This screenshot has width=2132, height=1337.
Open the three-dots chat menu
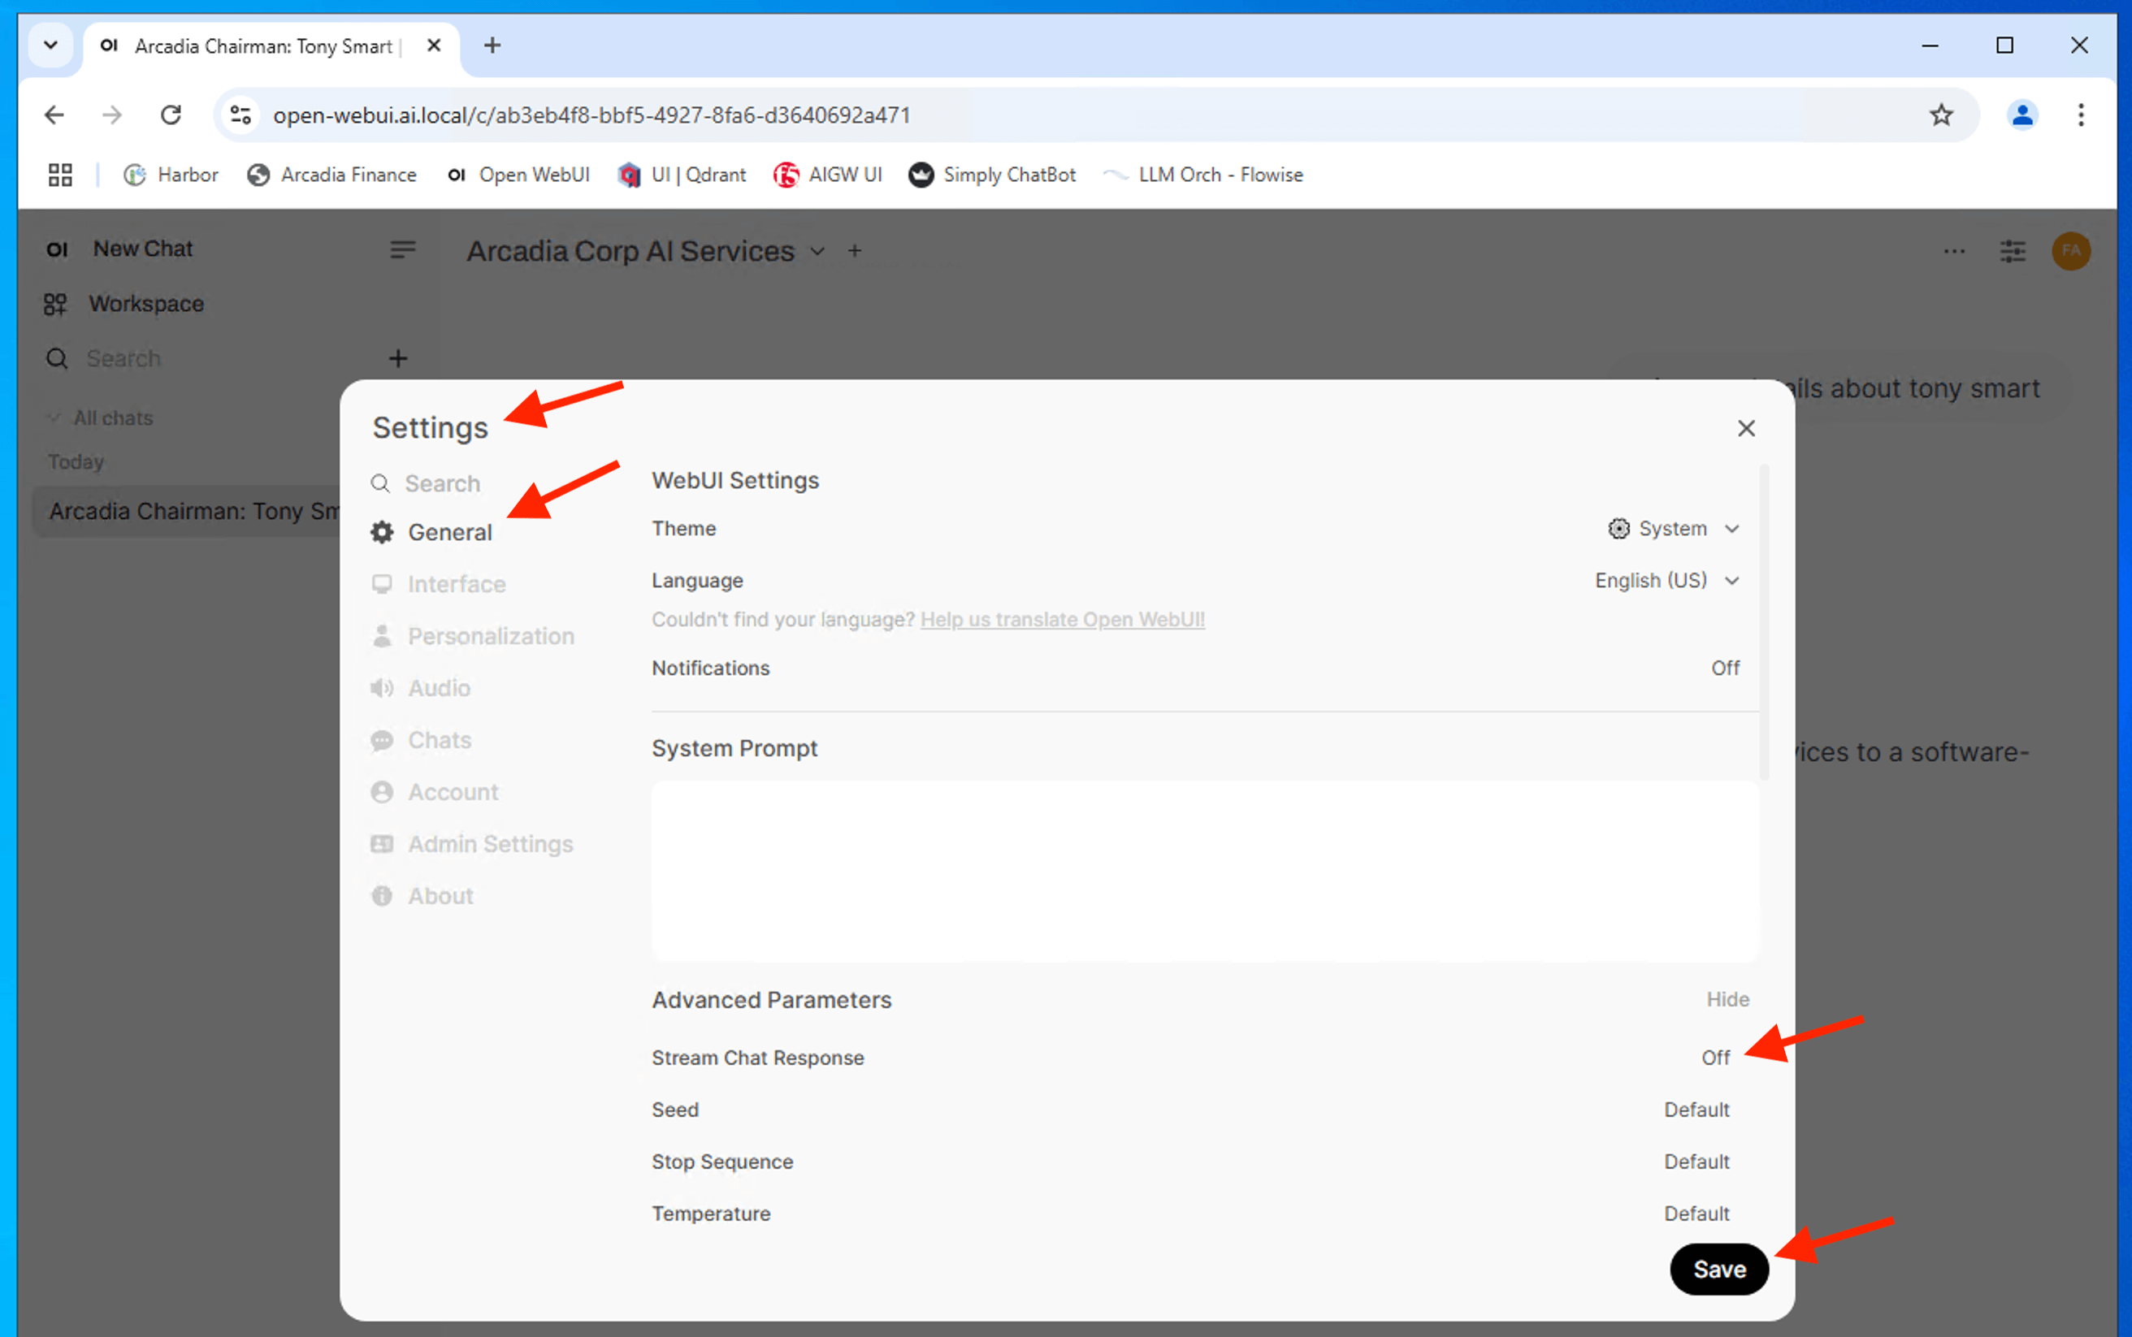(1953, 251)
